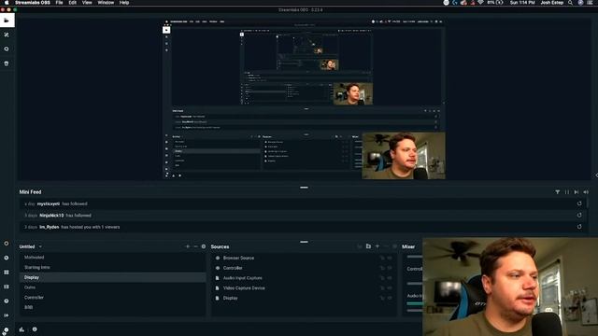
Task: Click the log out arrow icon
Action: 7,315
